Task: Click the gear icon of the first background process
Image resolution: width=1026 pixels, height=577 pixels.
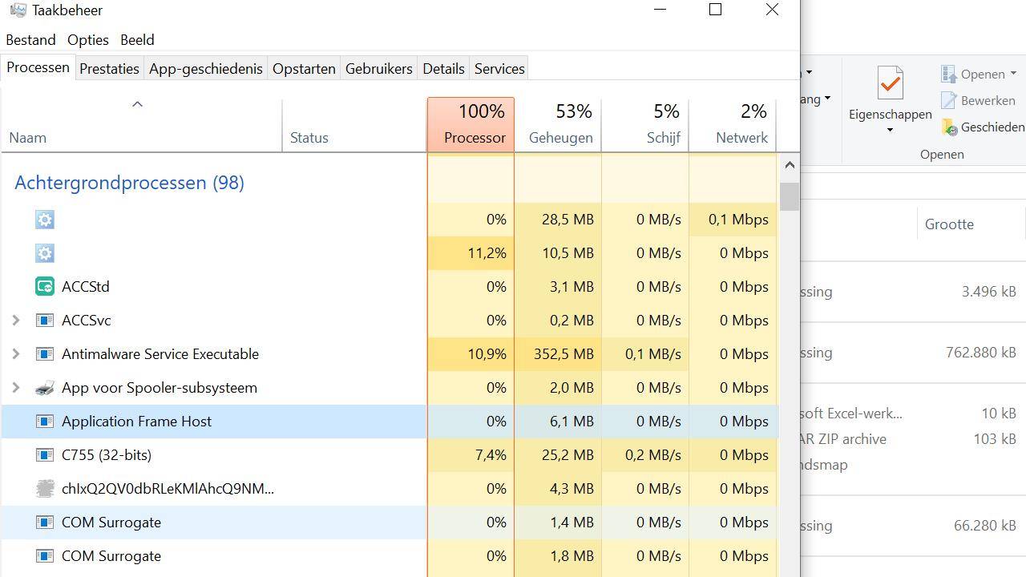Action: click(44, 219)
